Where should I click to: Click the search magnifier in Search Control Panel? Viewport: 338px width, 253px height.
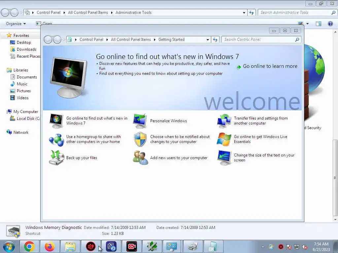point(297,40)
